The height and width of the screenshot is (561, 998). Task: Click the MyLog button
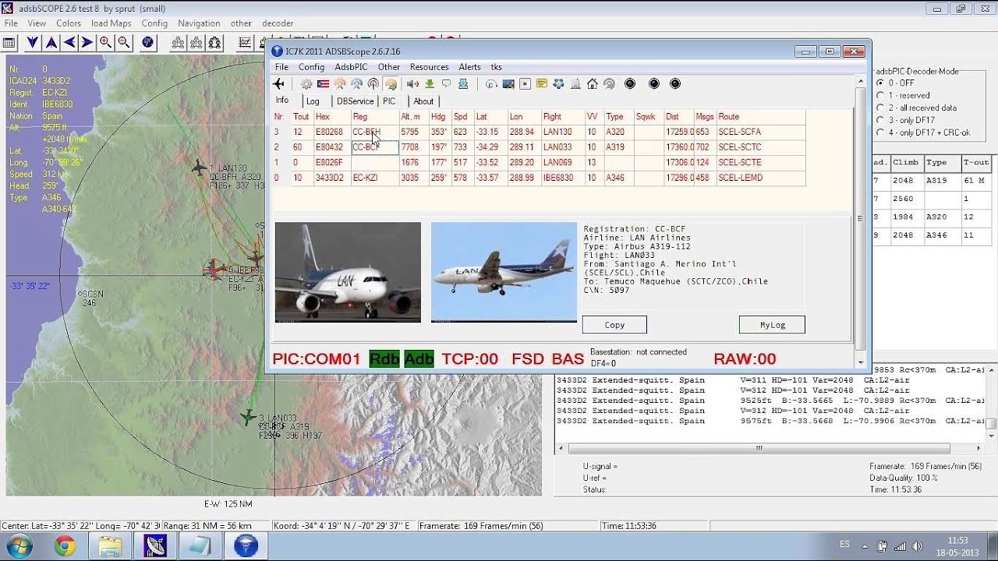(772, 325)
